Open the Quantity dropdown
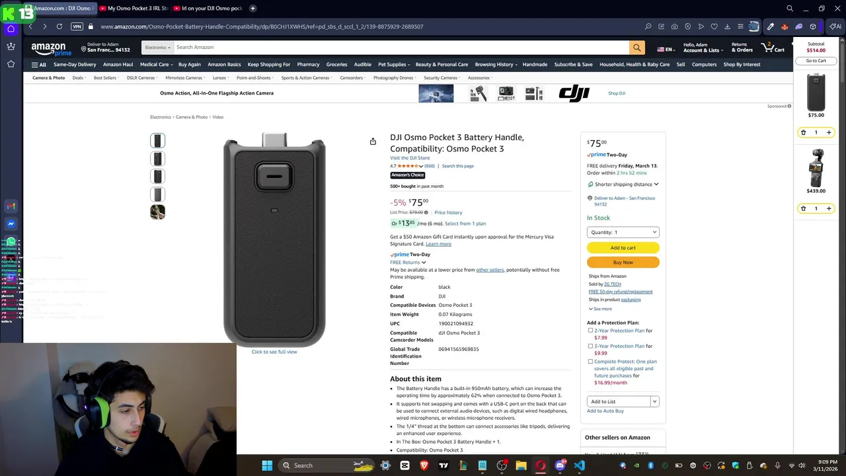Viewport: 846px width, 476px height. coord(623,232)
